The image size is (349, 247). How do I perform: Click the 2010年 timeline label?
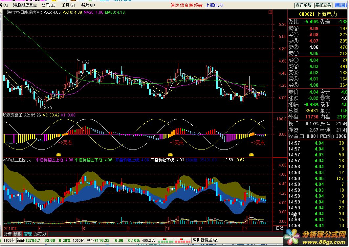(10, 228)
